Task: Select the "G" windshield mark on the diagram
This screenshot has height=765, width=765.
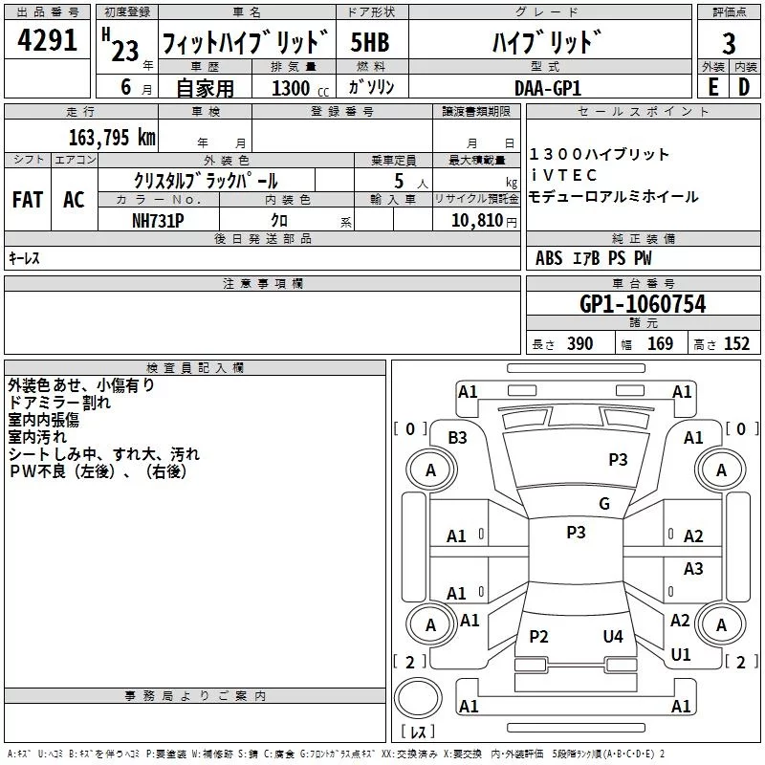Action: [x=604, y=504]
